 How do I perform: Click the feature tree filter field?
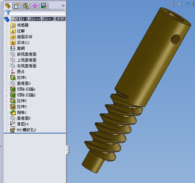35,13
